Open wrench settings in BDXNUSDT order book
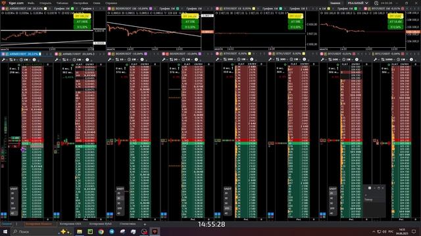This screenshot has height=236, width=421. (x=110, y=60)
